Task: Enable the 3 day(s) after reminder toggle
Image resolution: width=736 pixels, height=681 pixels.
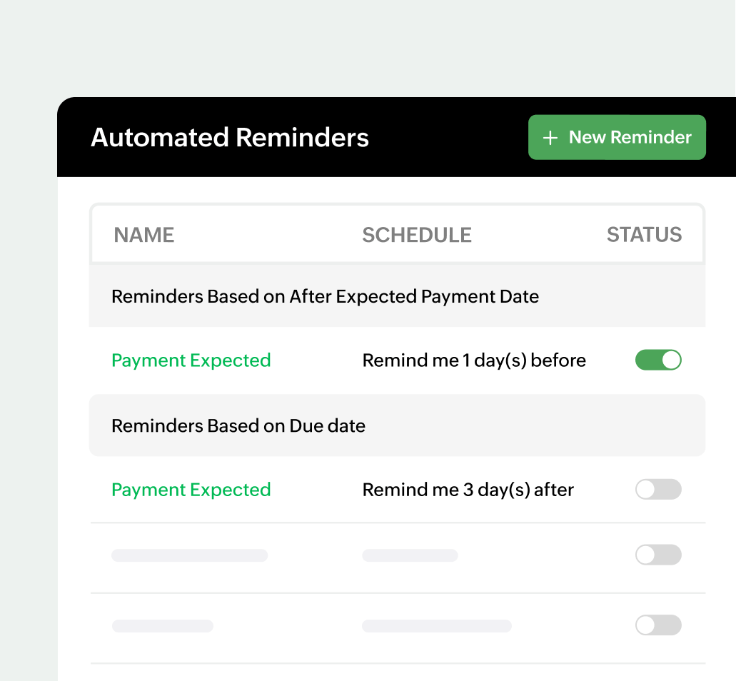Action: pyautogui.click(x=658, y=490)
